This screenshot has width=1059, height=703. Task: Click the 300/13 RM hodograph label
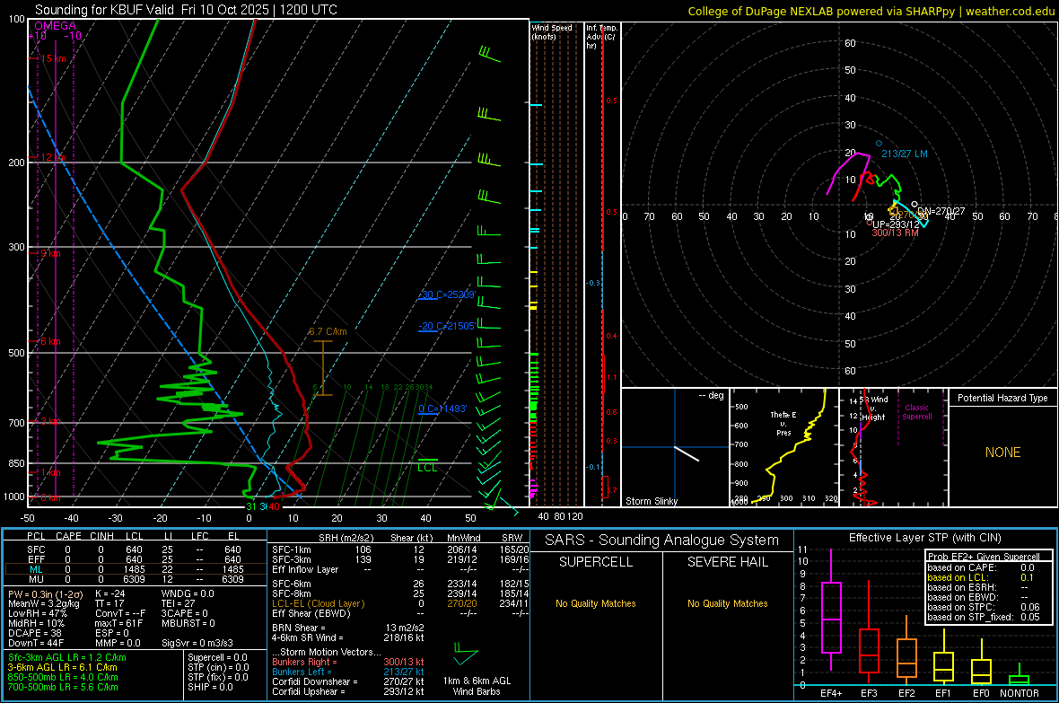(895, 233)
